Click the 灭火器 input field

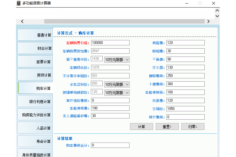[x=186, y=67]
